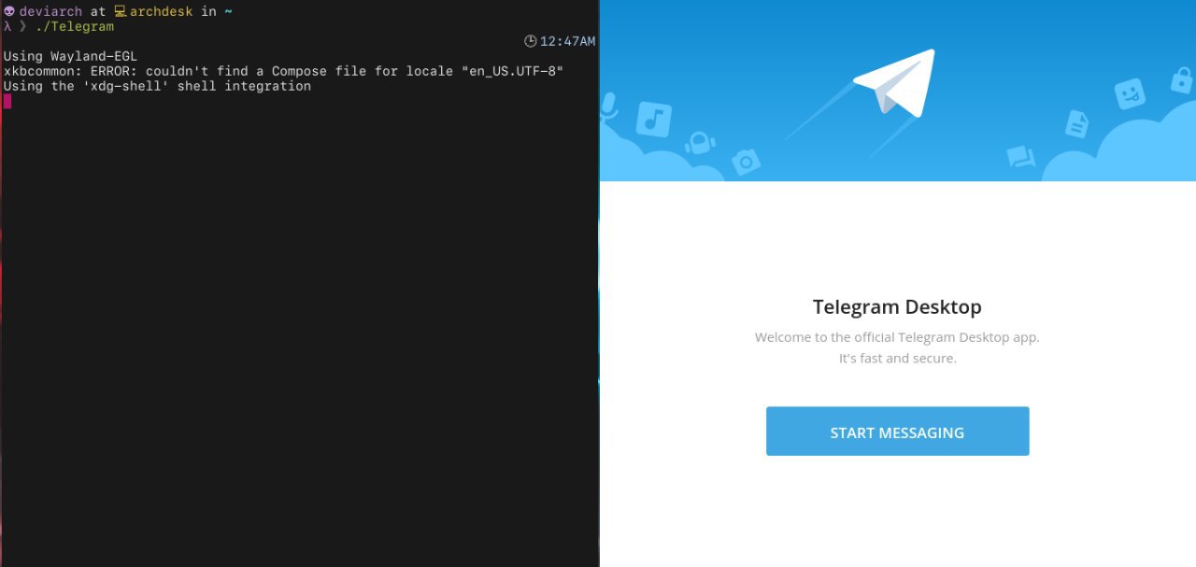Click the pink terminal cursor block
The image size is (1196, 567).
7,101
